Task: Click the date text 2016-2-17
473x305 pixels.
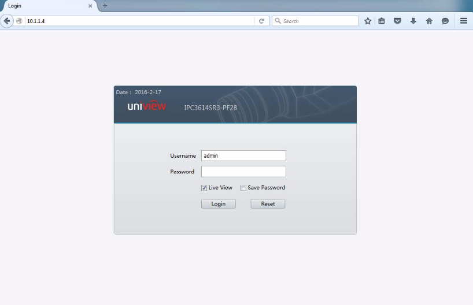Action: click(148, 92)
